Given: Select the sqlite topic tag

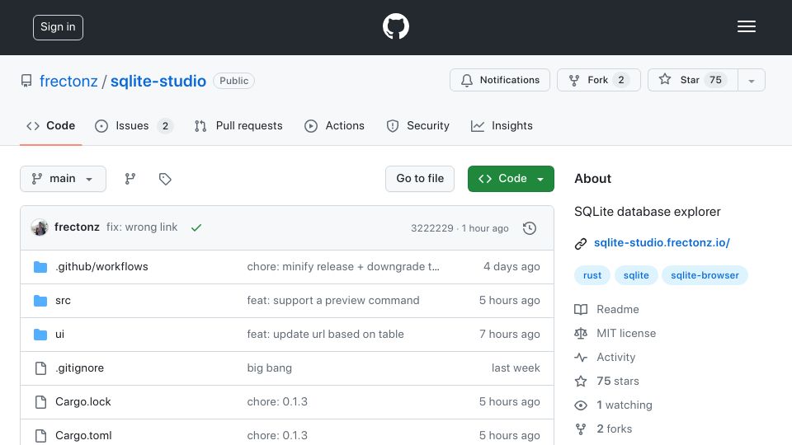Looking at the screenshot, I should pos(636,275).
